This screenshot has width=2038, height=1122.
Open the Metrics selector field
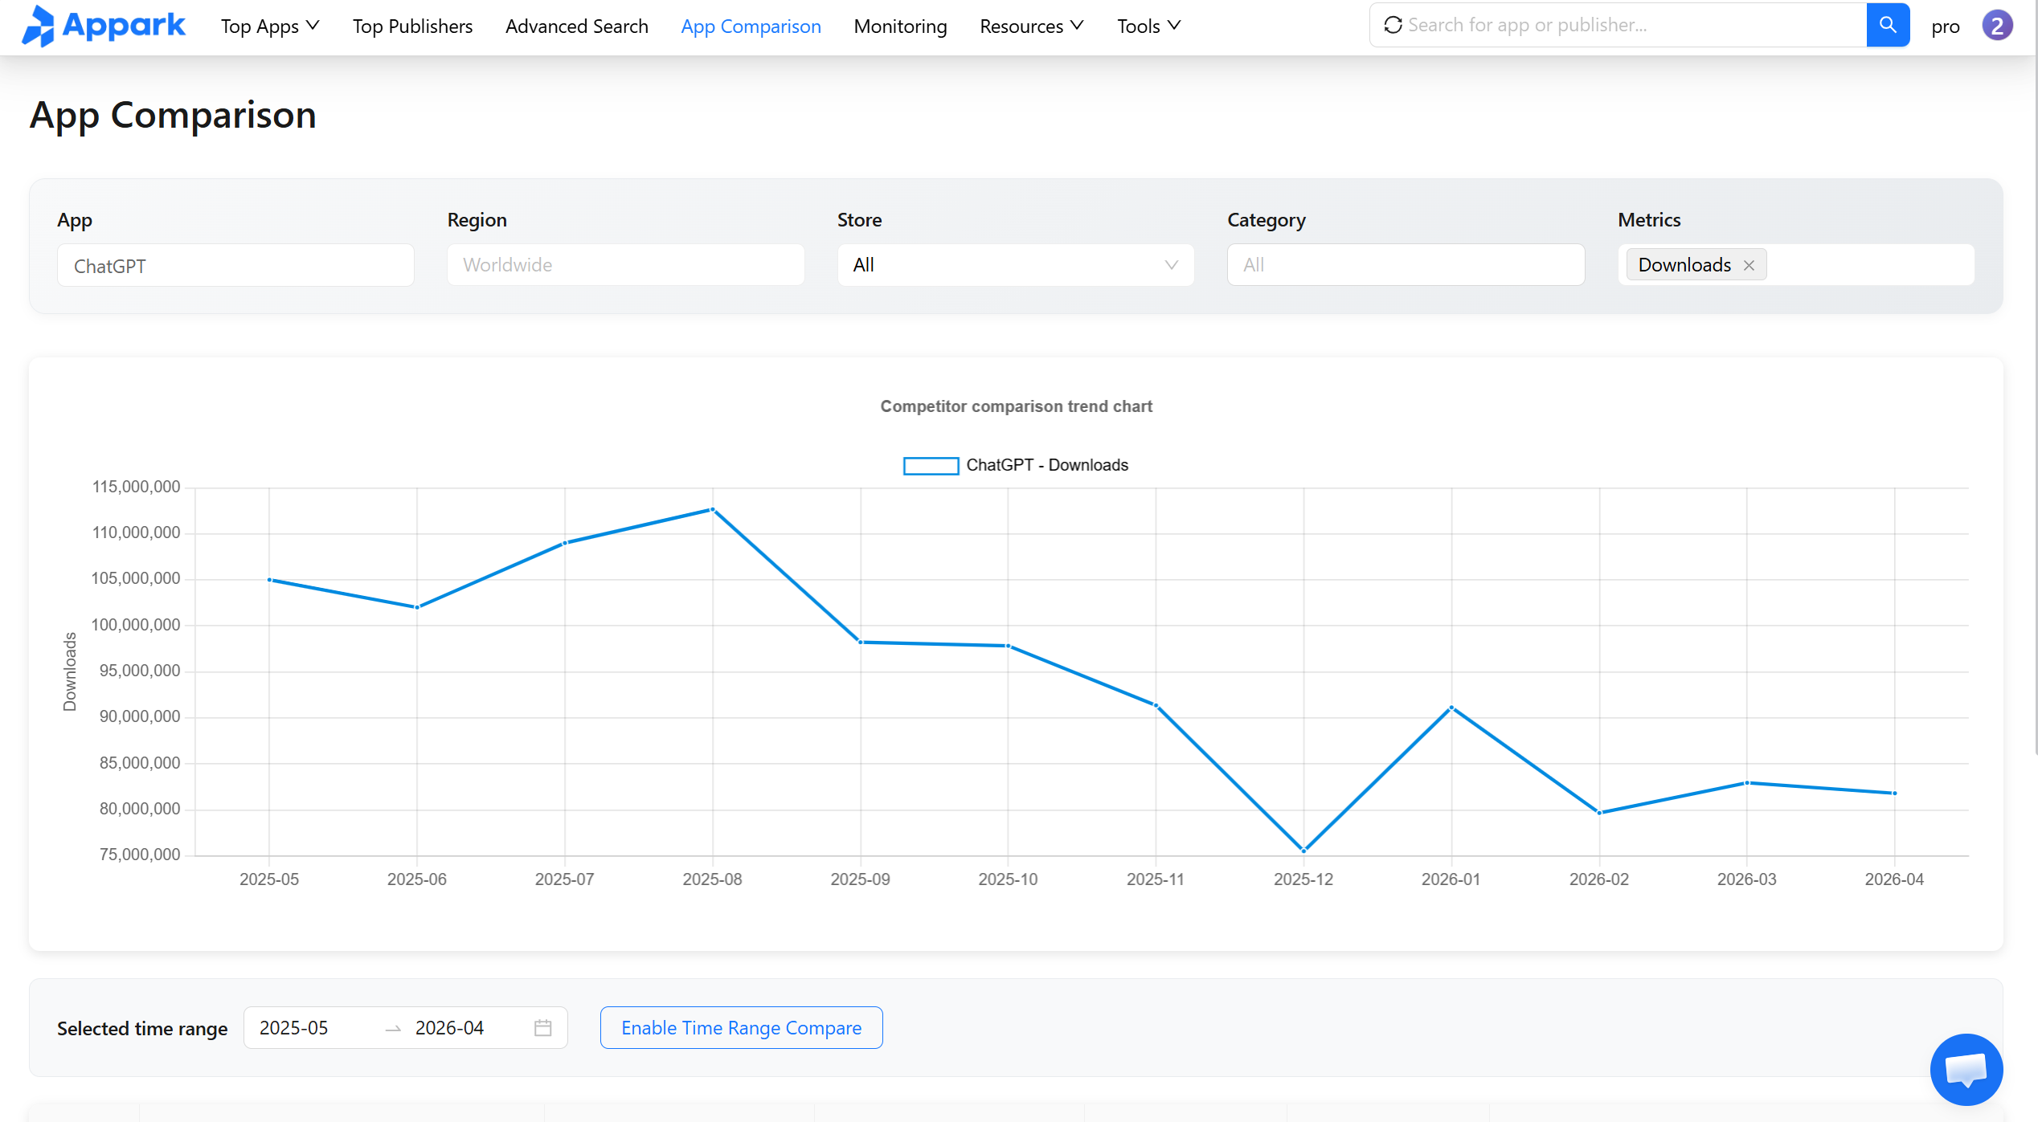1796,265
